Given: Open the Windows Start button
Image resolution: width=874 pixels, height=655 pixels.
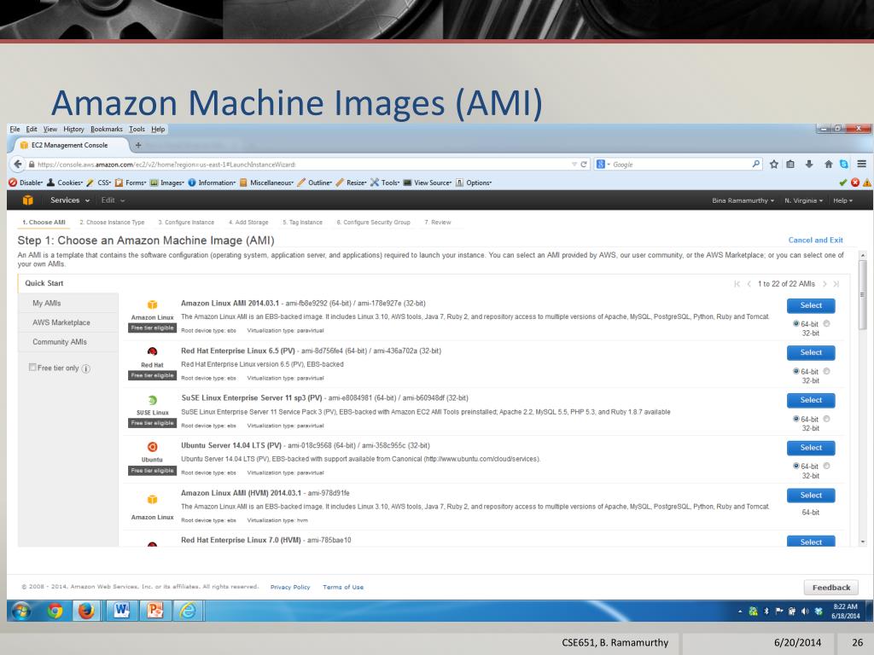Looking at the screenshot, I should [21, 611].
